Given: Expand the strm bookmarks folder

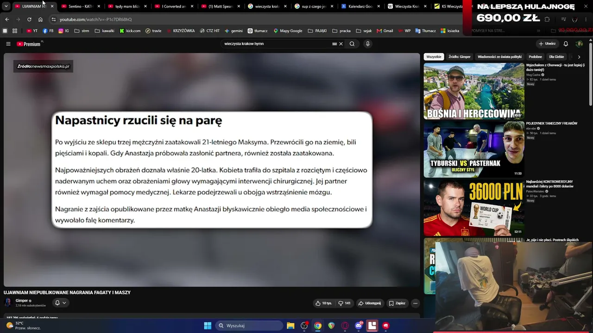Looking at the screenshot, I should [82, 31].
